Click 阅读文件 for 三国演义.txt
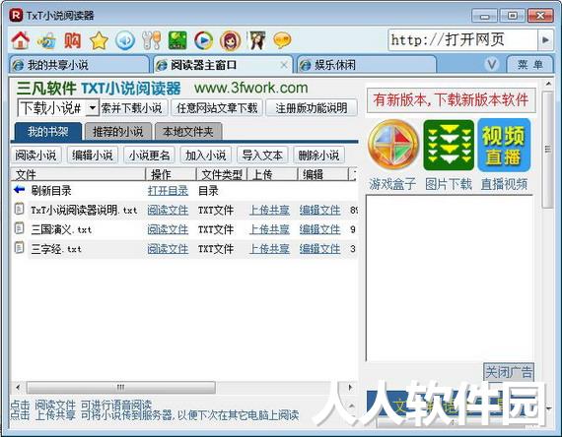This screenshot has height=437, width=562. coord(168,229)
